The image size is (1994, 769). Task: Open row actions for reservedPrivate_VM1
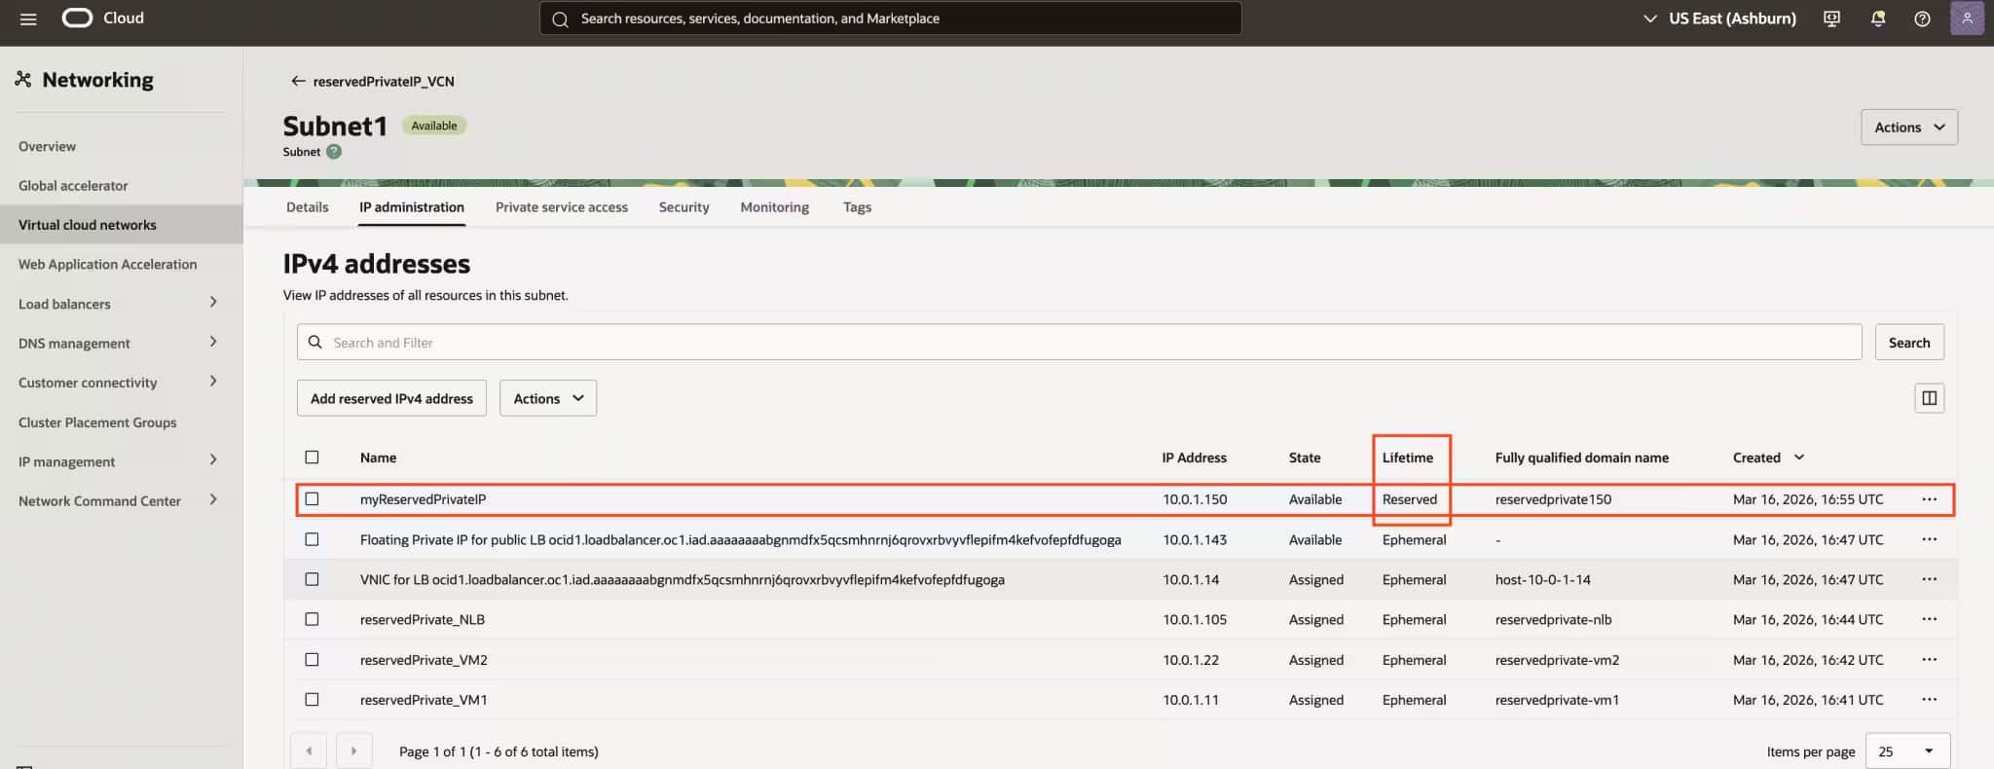click(x=1929, y=700)
